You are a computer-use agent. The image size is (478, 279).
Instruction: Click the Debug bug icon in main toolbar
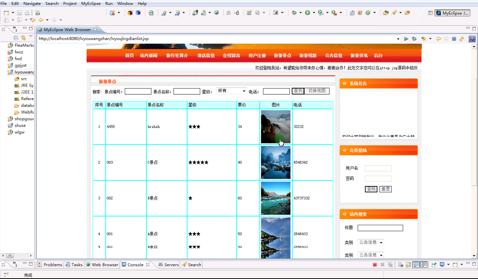pyautogui.click(x=294, y=13)
